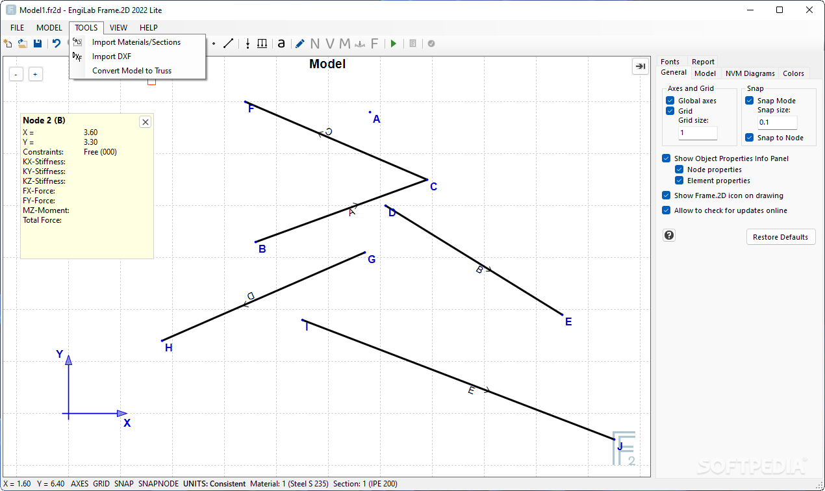Zoom in with the plus button

tap(35, 74)
